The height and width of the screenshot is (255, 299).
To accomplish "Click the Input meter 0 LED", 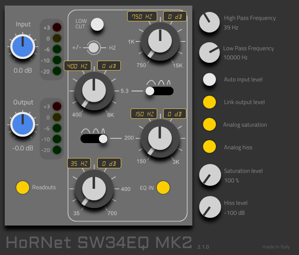I will (x=57, y=38).
